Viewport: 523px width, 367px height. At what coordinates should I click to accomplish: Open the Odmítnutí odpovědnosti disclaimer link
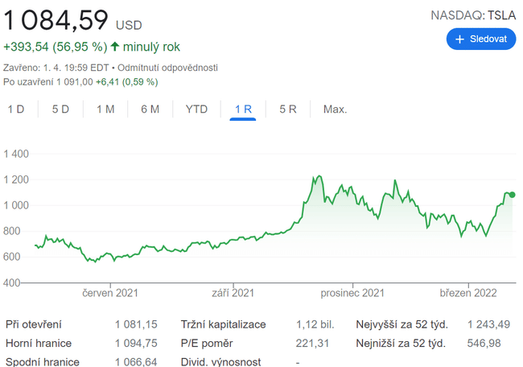click(x=167, y=68)
